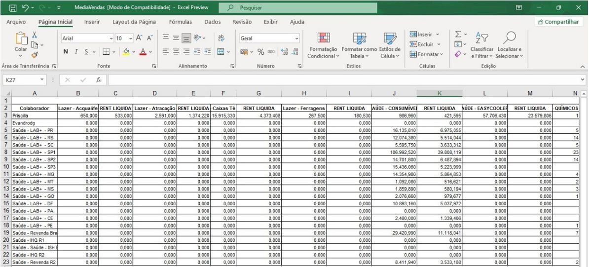The width and height of the screenshot is (589, 267).
Task: Open the Arquivo menu
Action: click(17, 21)
